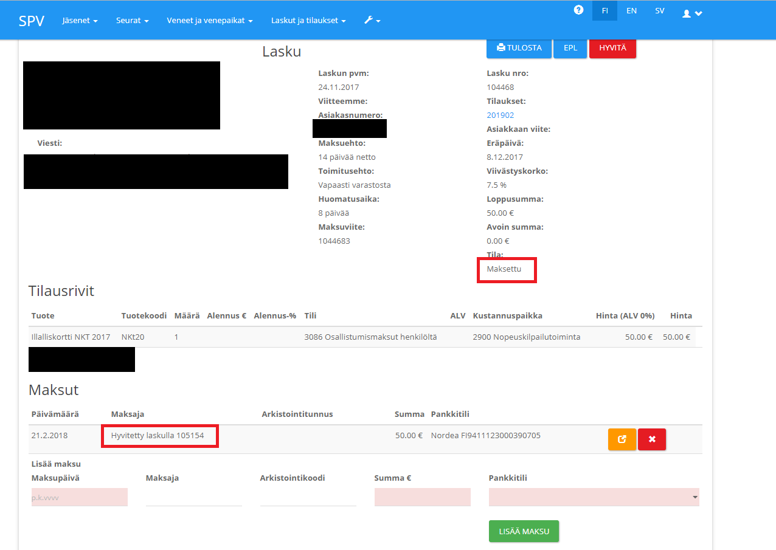
Task: Click the red HYVITÄ button
Action: [x=612, y=47]
